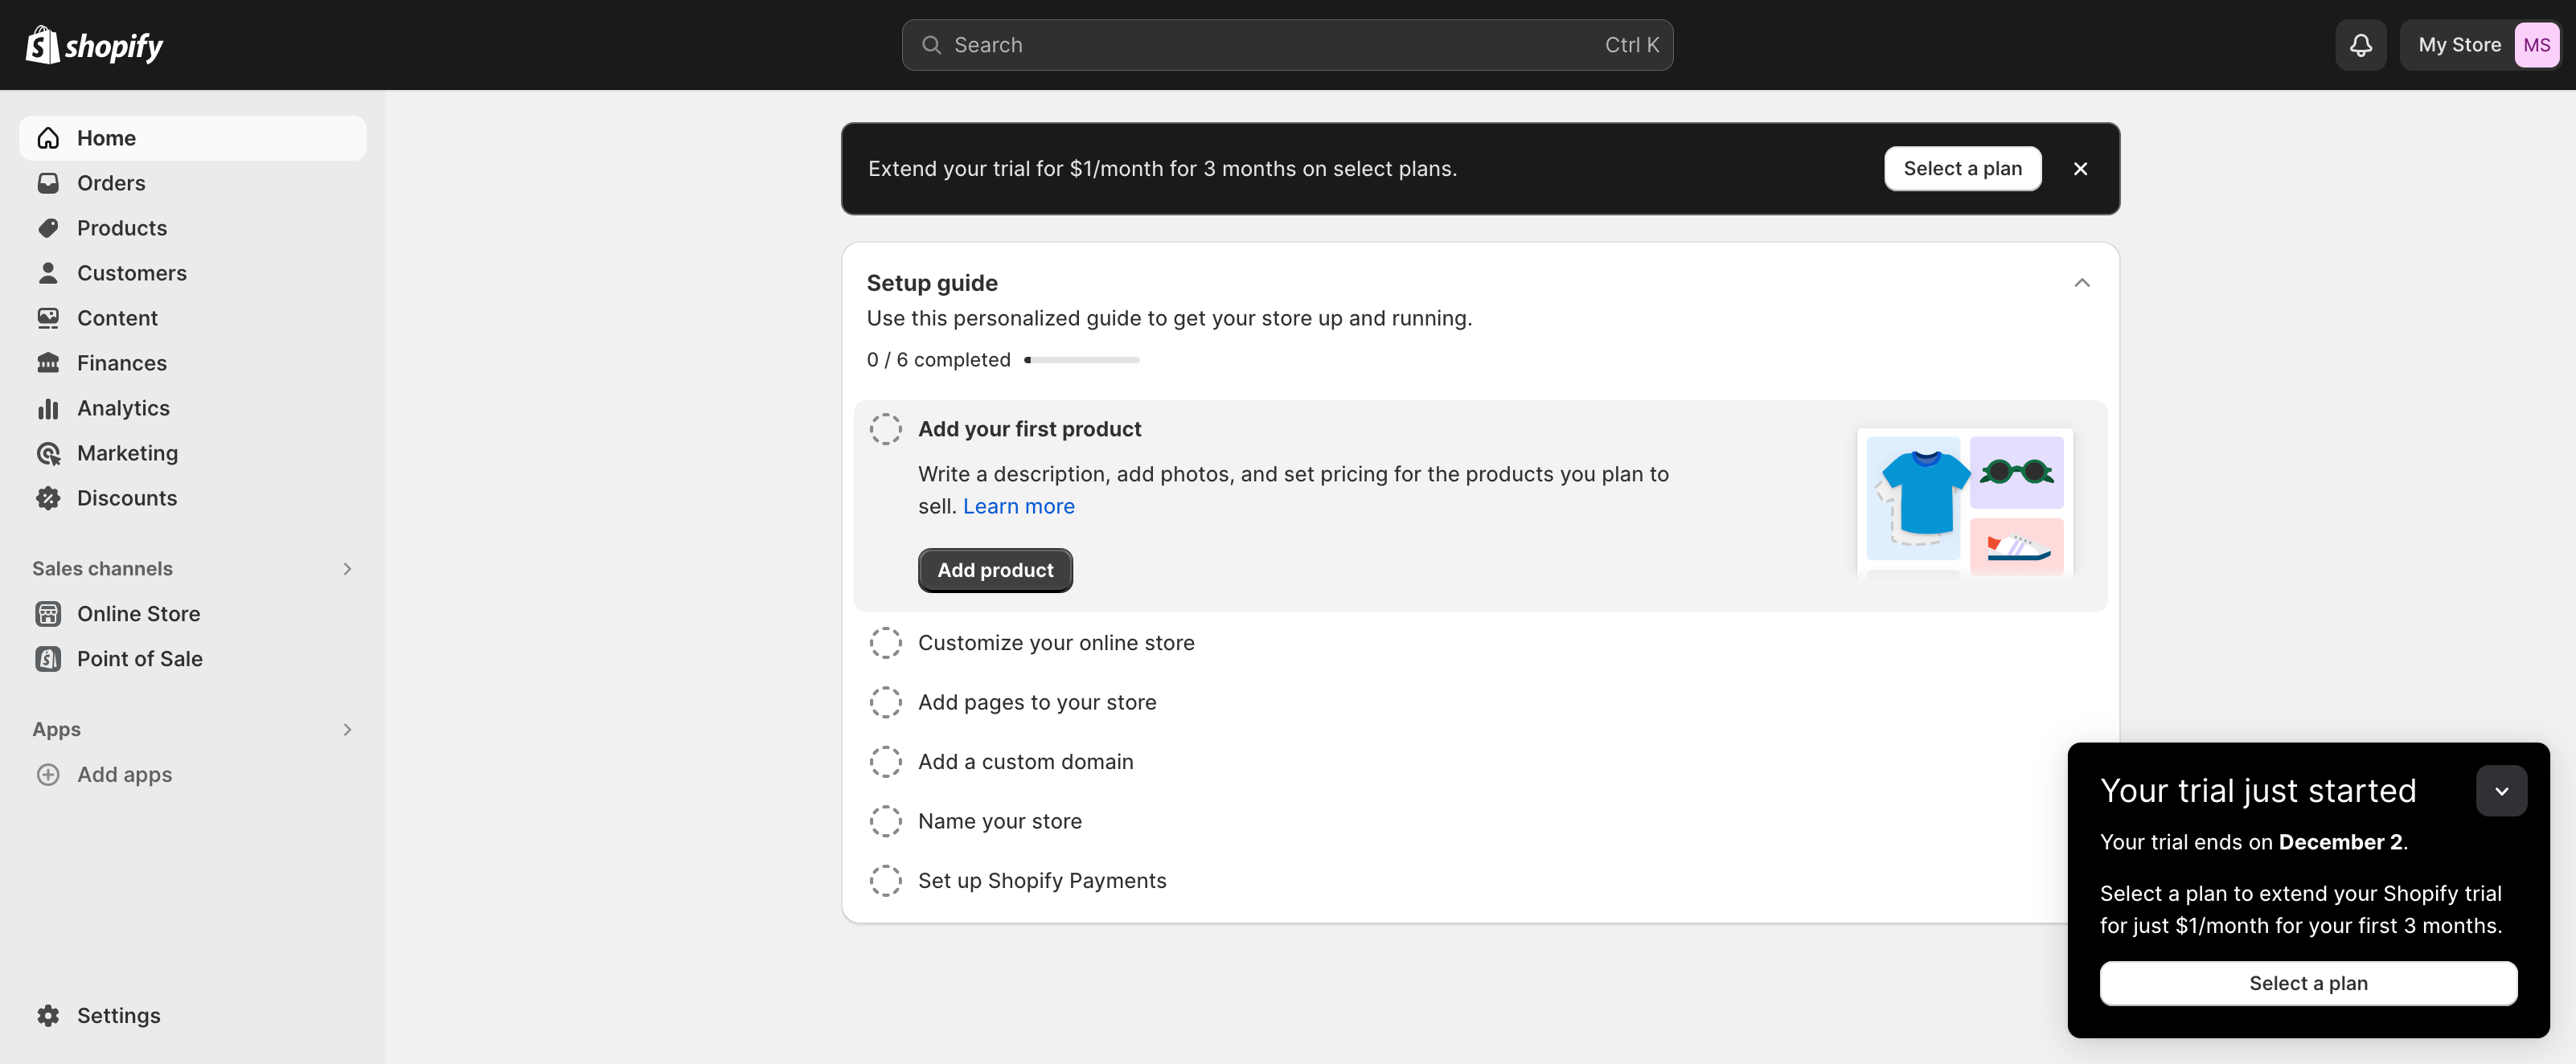
Task: Click the Products tag icon
Action: 49,227
